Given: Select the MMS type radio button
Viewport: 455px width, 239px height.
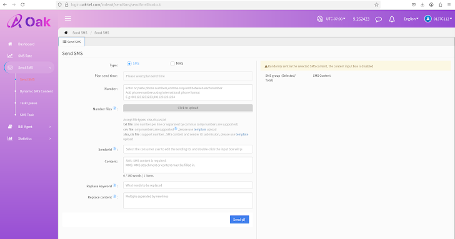Looking at the screenshot, I should click(172, 64).
